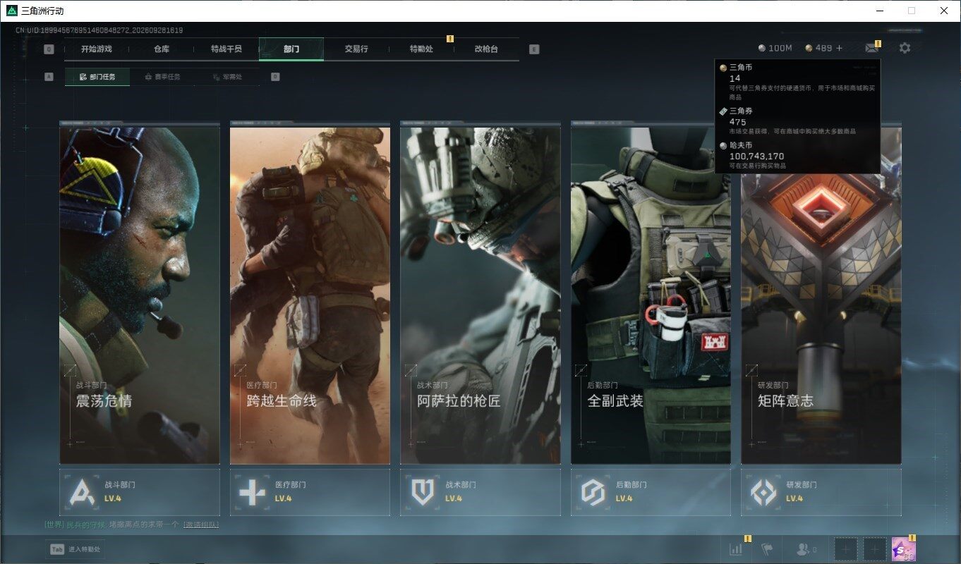Click the 三角洲行动 app icon in title bar
Viewport: 961px width, 564px height.
click(11, 11)
